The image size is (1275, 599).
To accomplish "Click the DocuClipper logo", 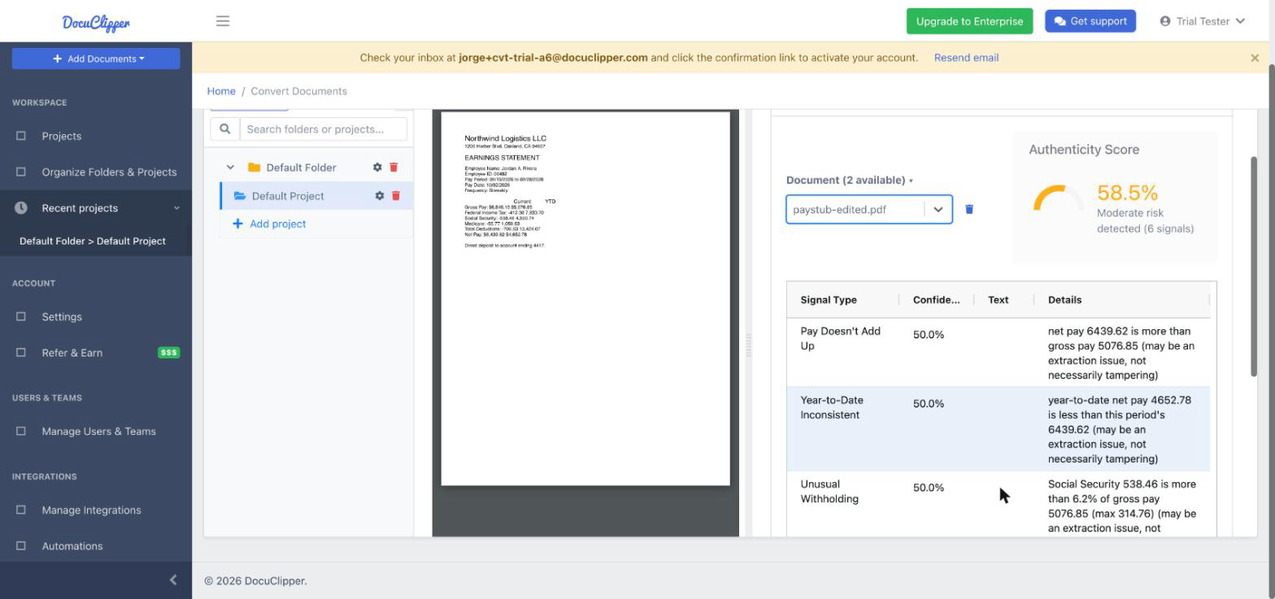I will coord(96,22).
